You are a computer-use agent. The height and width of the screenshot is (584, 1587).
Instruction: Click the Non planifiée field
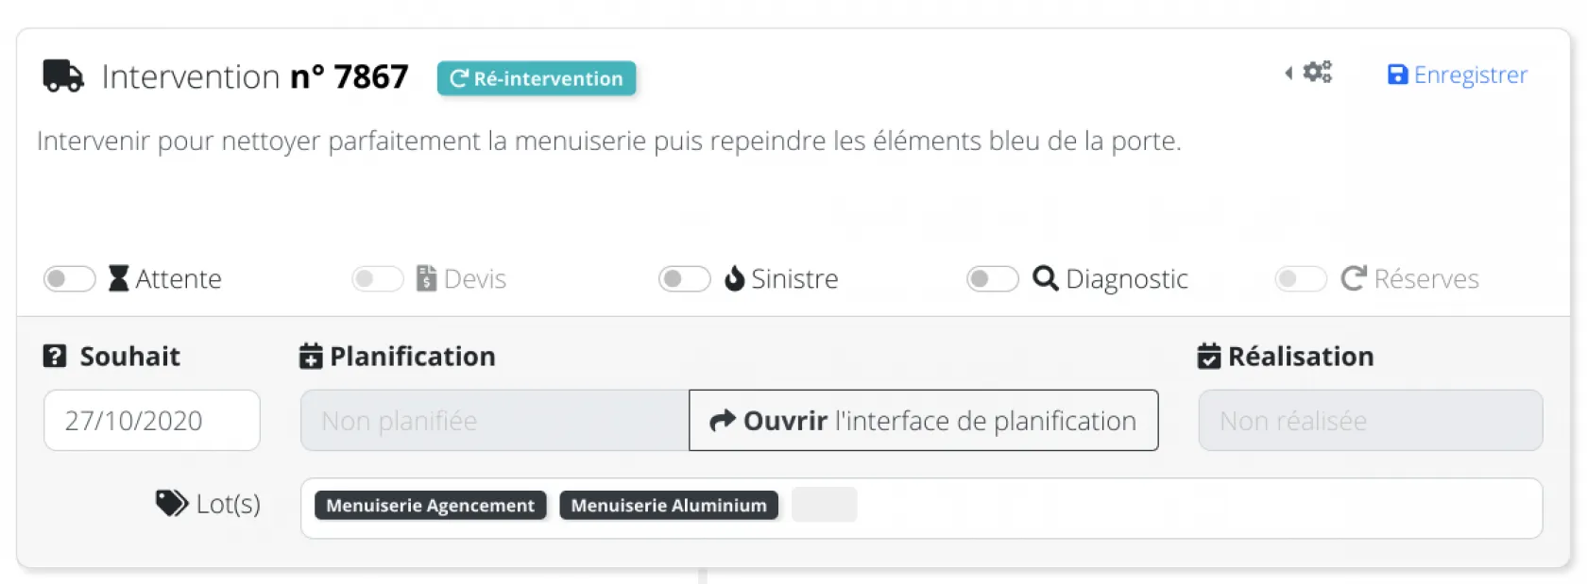pyautogui.click(x=494, y=421)
